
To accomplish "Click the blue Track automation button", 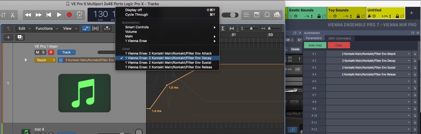I will pyautogui.click(x=66, y=52).
